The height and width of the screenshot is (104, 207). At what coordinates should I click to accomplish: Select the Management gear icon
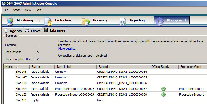[x=160, y=22]
